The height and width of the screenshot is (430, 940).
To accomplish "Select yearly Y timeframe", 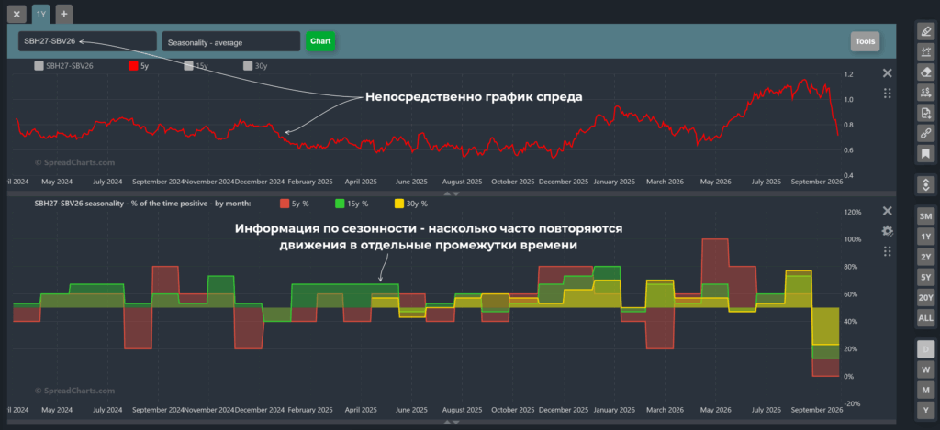I will click(925, 410).
